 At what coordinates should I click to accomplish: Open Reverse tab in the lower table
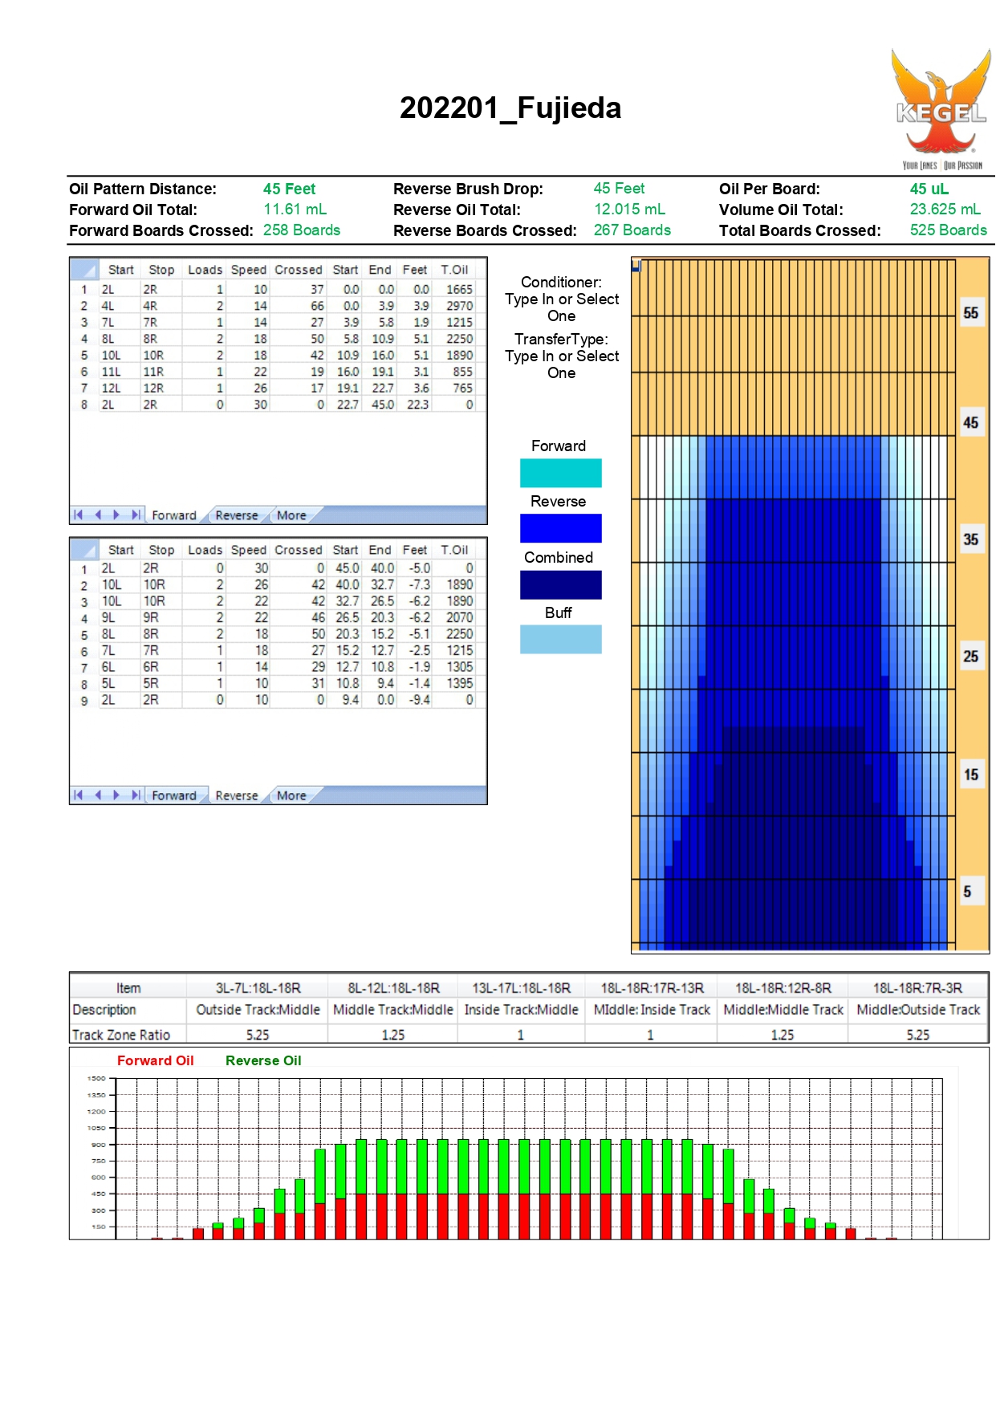(237, 796)
